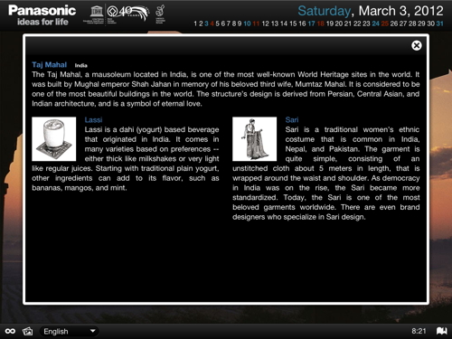Select day 21 in the calendar strip
The width and height of the screenshot is (452, 339).
[x=348, y=24]
